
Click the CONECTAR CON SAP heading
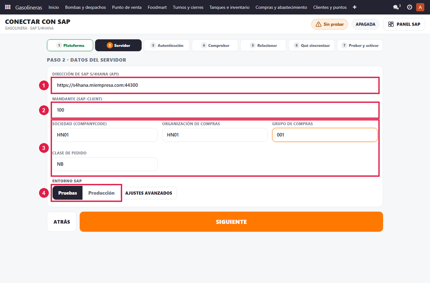(x=37, y=22)
